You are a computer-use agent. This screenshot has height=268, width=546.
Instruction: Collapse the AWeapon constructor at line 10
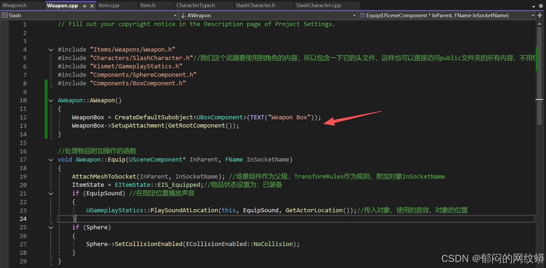pos(51,101)
